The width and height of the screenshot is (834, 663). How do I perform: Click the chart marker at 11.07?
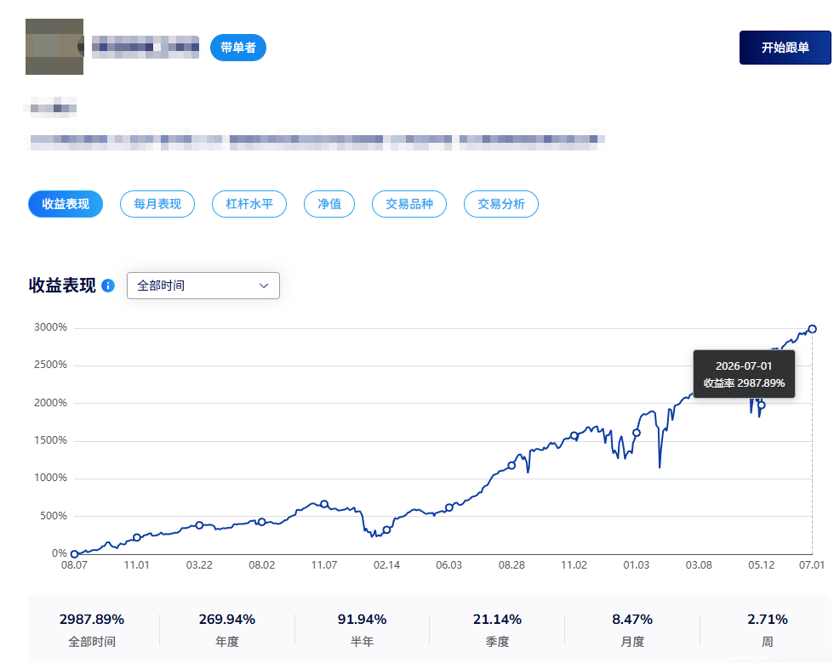[324, 504]
